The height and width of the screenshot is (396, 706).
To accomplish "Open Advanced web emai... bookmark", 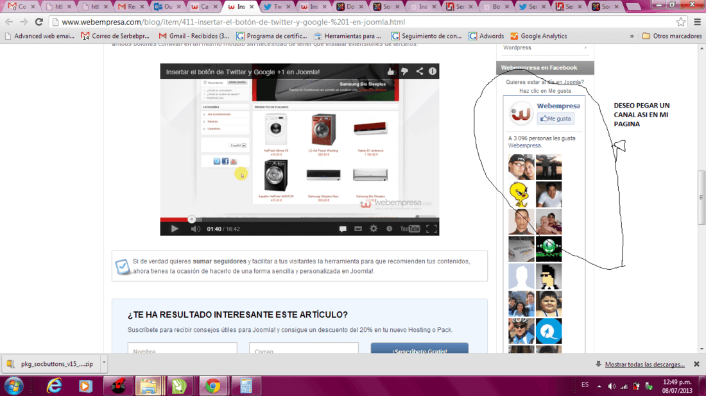I will [40, 36].
